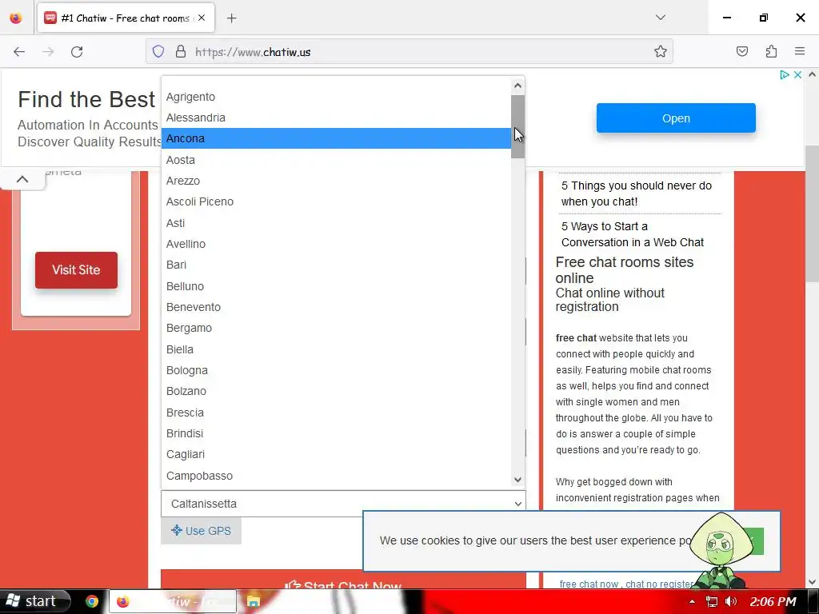Pick Bolzano from the options

337,391
